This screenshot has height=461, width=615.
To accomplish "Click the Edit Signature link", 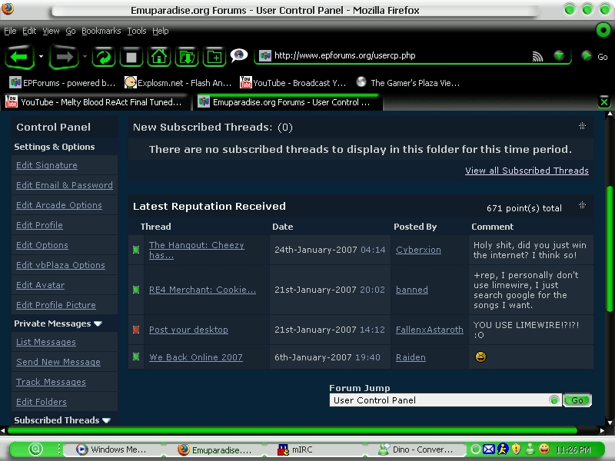I will click(x=47, y=165).
